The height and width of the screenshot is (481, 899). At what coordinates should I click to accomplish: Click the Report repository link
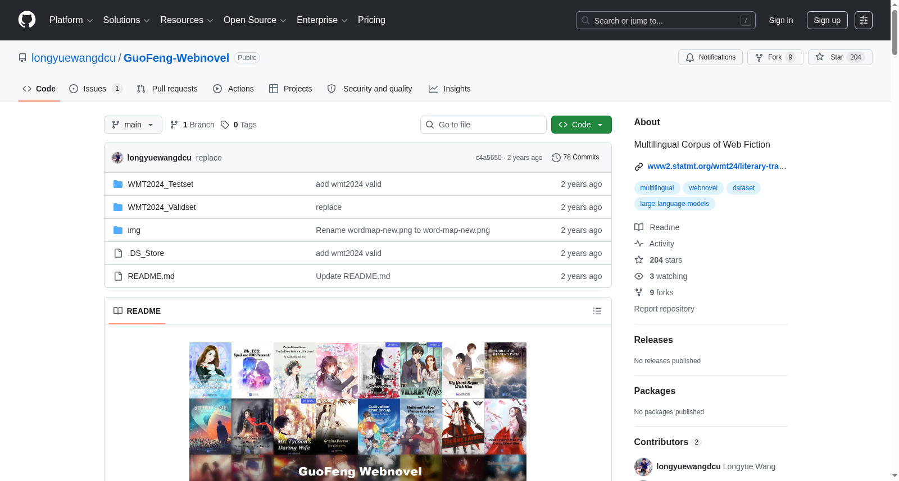click(664, 309)
